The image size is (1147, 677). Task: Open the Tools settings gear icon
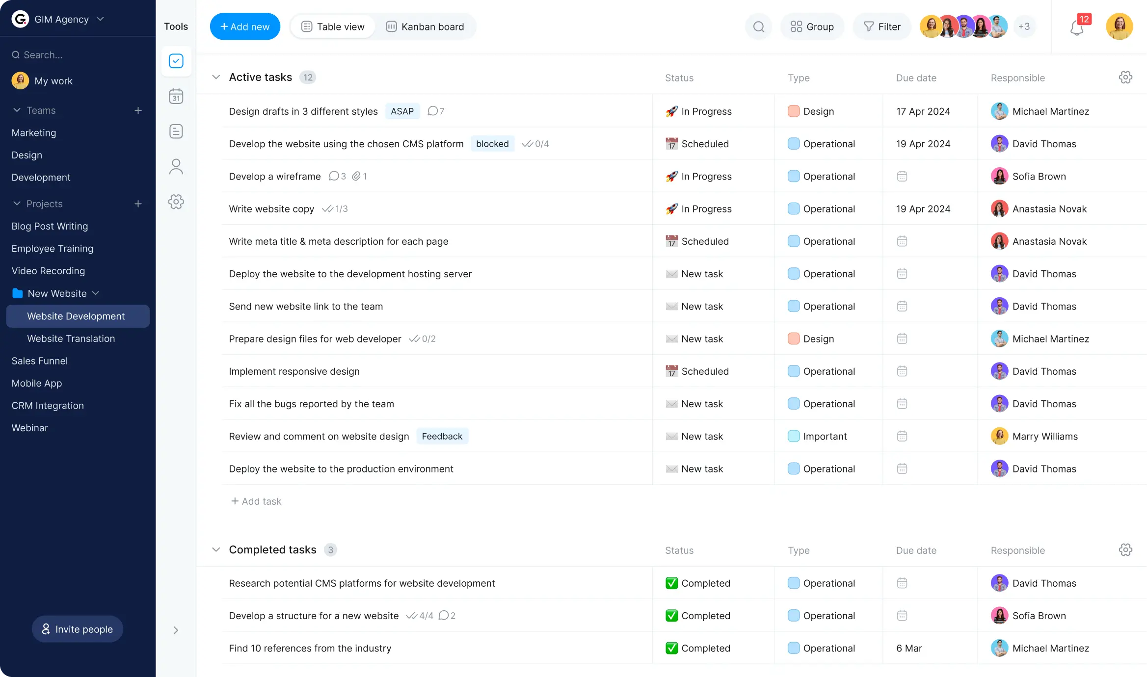[x=176, y=202]
